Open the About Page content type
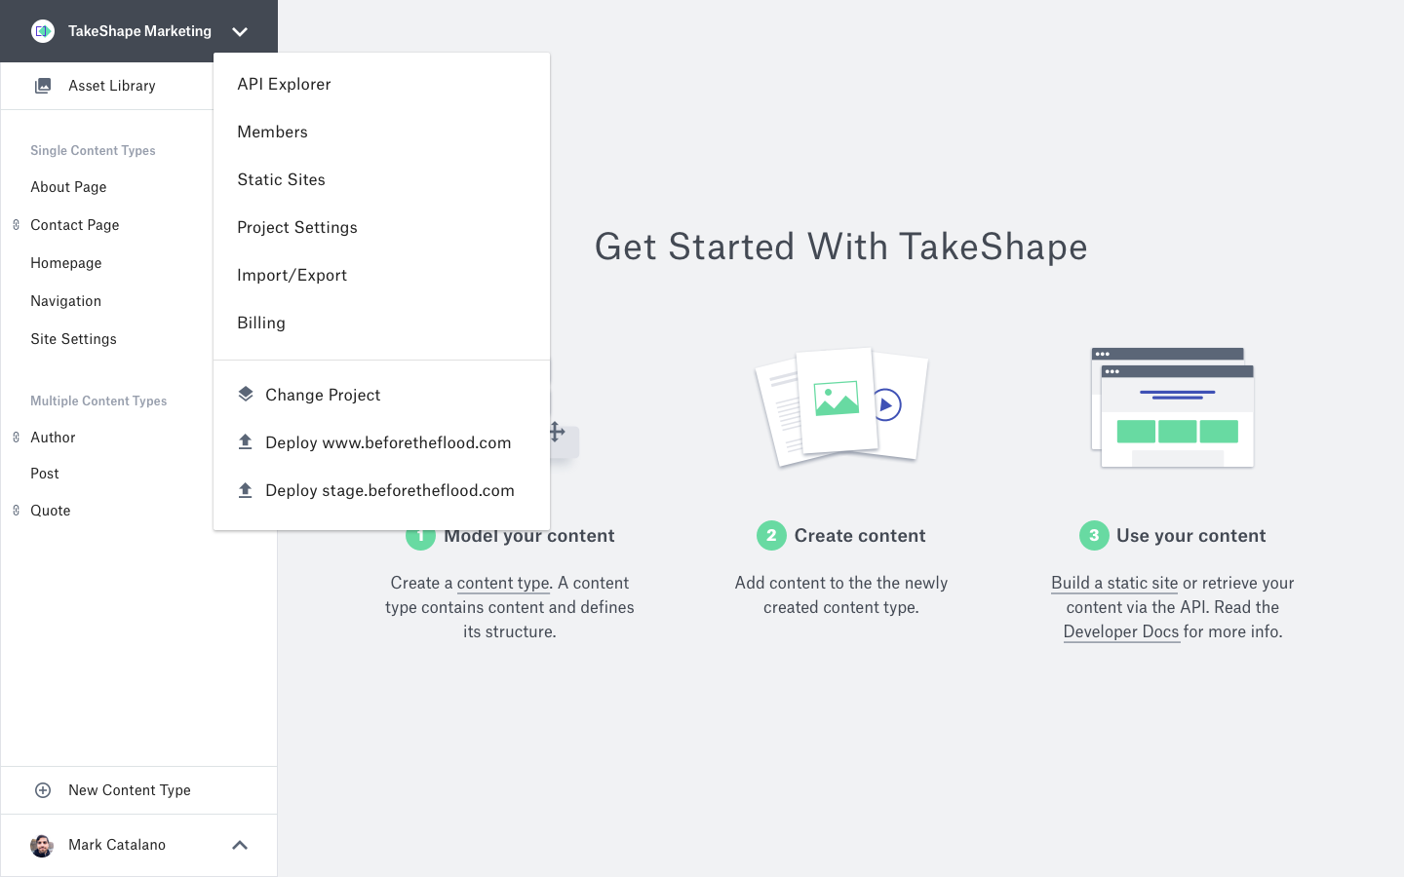1404x877 pixels. pos(68,187)
